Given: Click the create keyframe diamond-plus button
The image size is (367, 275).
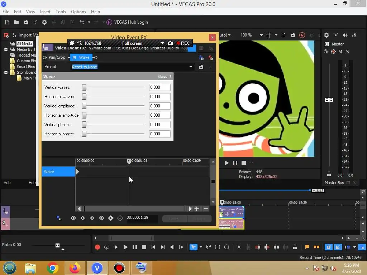Looking at the screenshot, I should [111, 218].
